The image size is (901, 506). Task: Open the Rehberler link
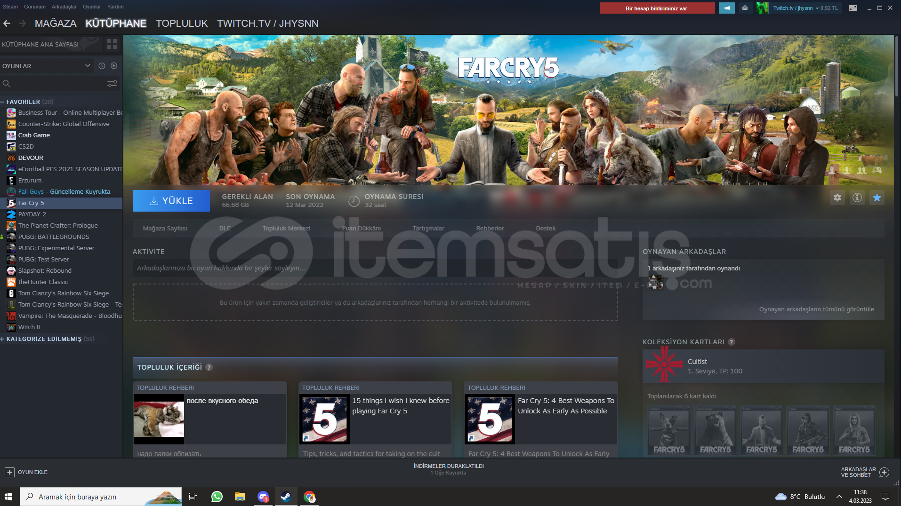pyautogui.click(x=490, y=229)
